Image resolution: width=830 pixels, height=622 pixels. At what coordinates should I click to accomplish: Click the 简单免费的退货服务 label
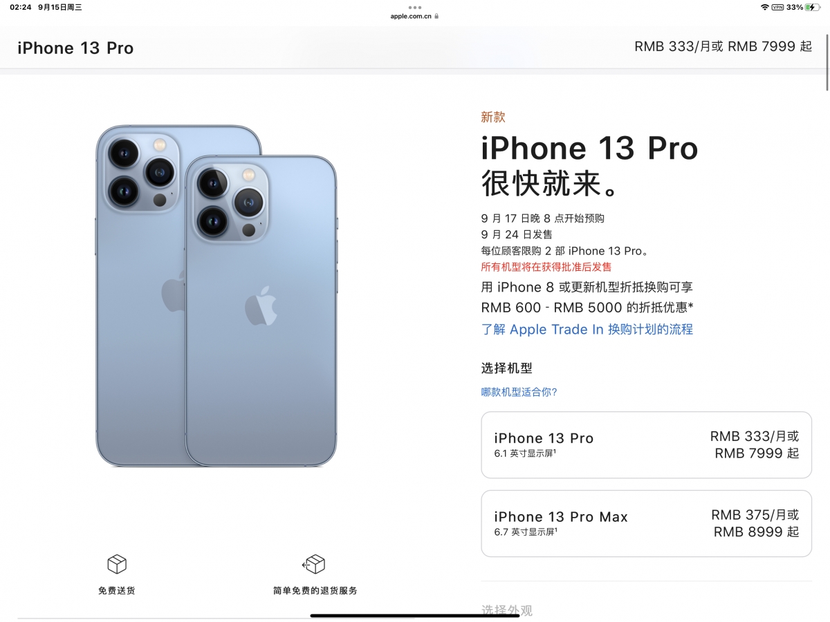[x=315, y=591]
